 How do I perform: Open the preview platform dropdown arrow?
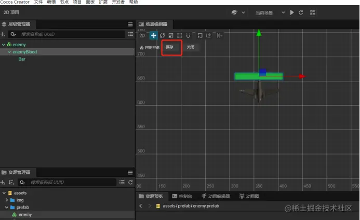pyautogui.click(x=243, y=12)
